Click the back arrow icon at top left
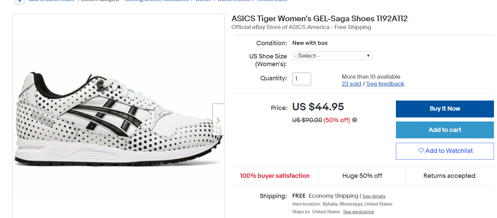The width and height of the screenshot is (497, 218). (x=19, y=1)
